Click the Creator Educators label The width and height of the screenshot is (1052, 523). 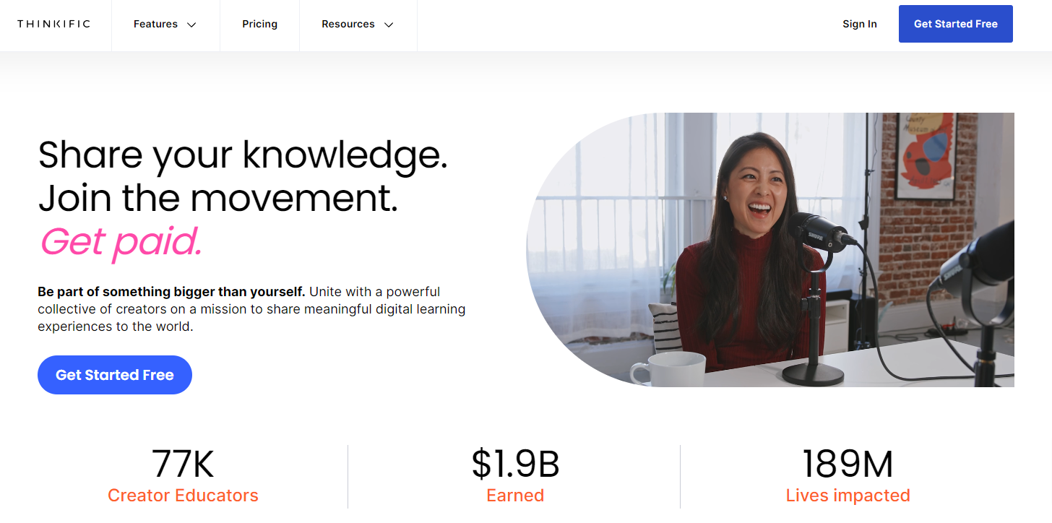pyautogui.click(x=183, y=496)
